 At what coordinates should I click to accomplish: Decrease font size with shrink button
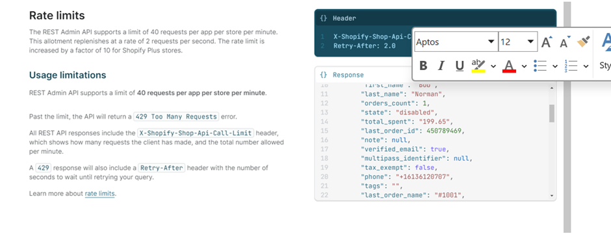(x=565, y=41)
